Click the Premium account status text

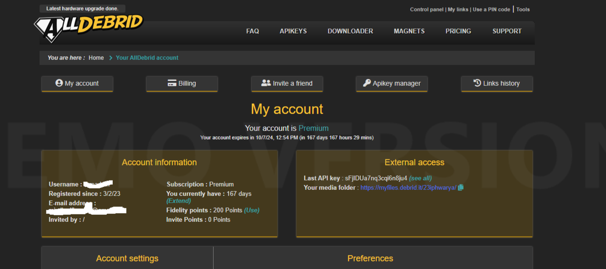313,128
